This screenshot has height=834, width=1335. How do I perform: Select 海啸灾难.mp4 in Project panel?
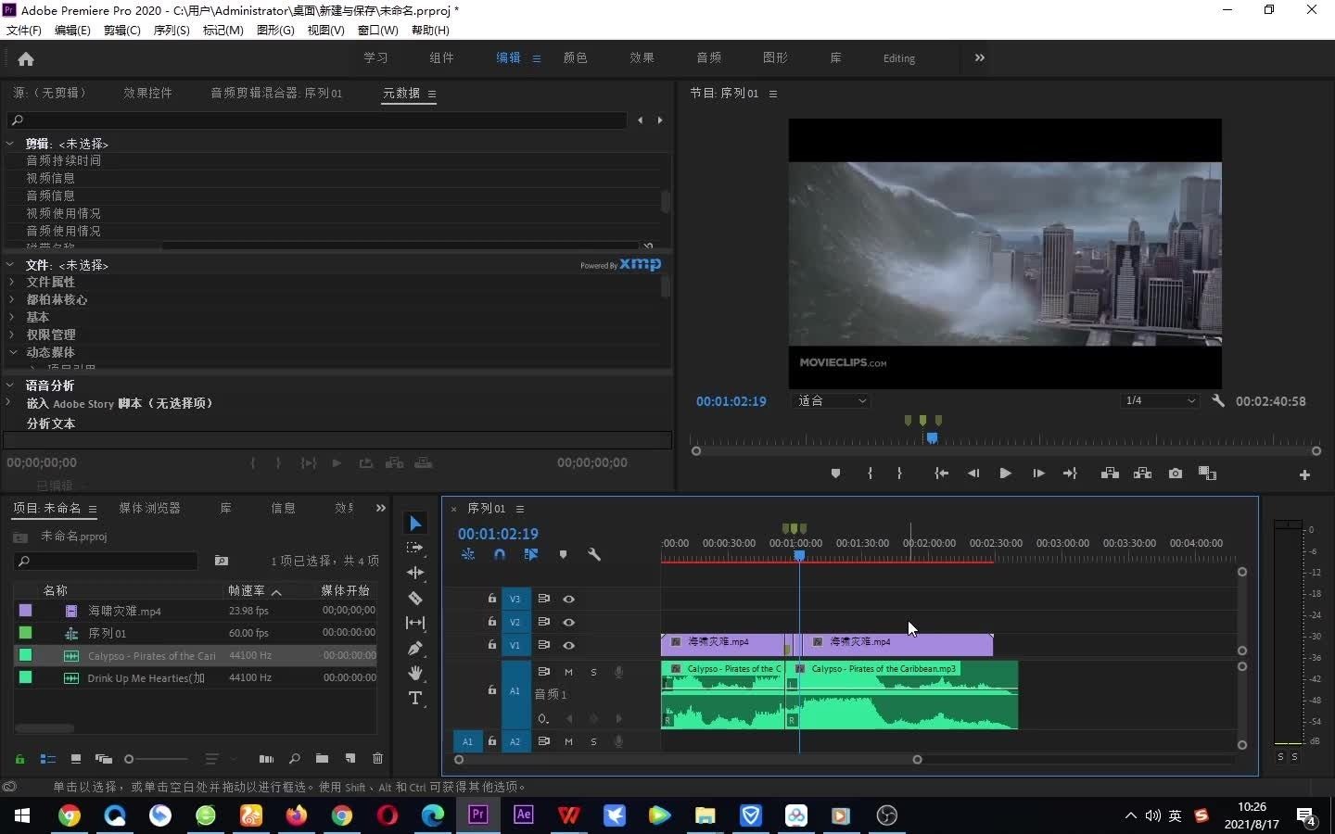pyautogui.click(x=124, y=611)
